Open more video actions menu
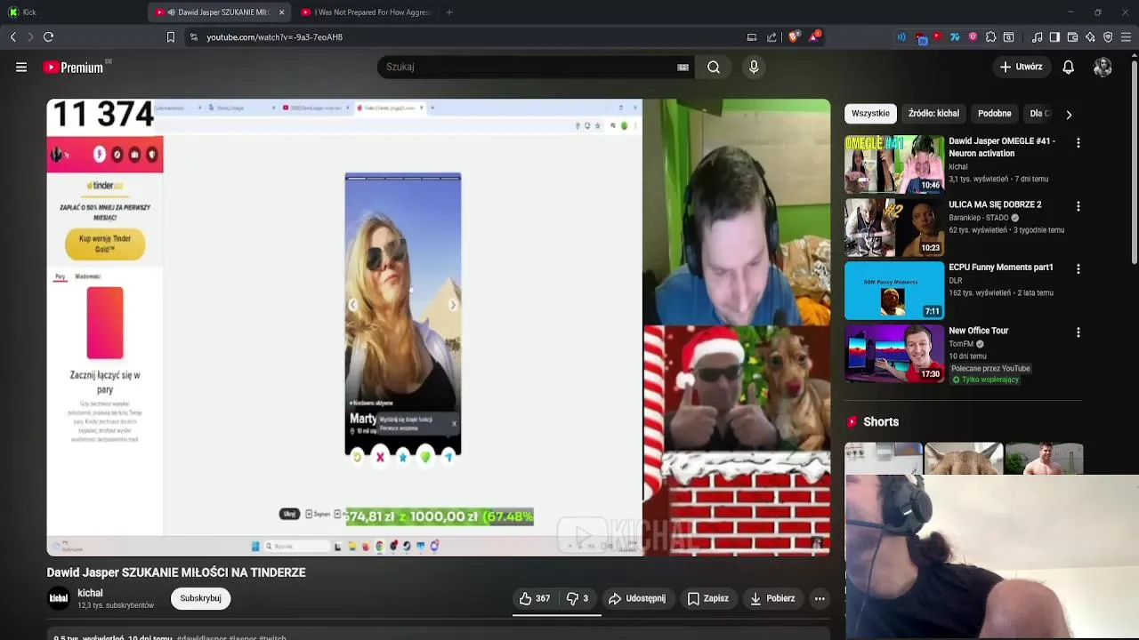 coord(820,598)
